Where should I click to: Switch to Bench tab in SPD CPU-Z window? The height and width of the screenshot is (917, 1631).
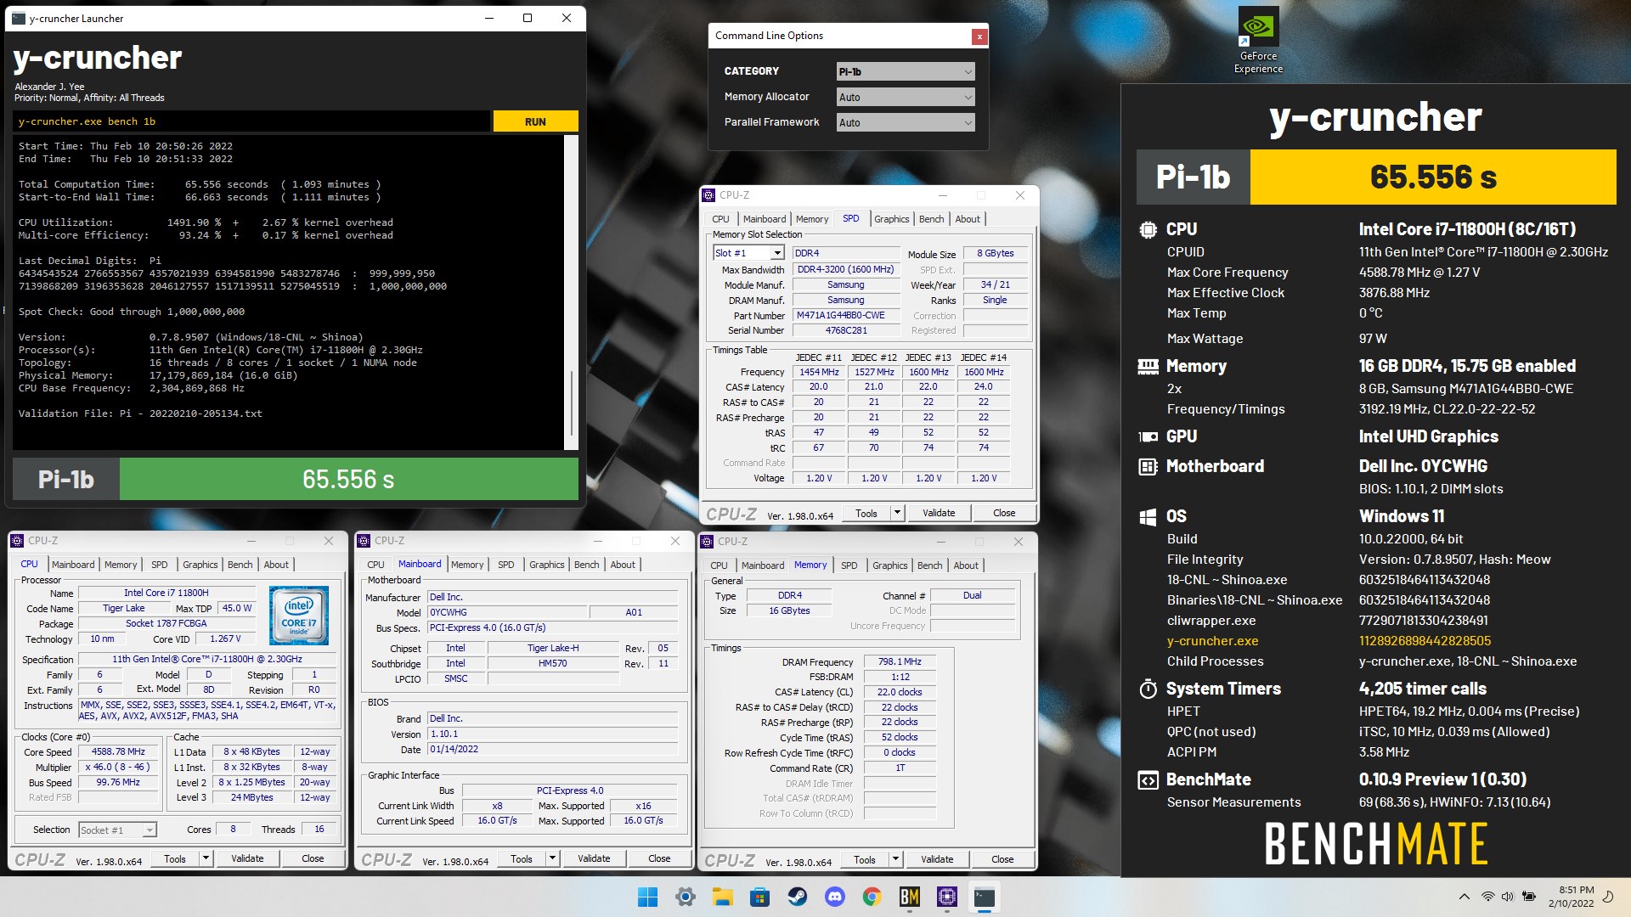pos(931,219)
